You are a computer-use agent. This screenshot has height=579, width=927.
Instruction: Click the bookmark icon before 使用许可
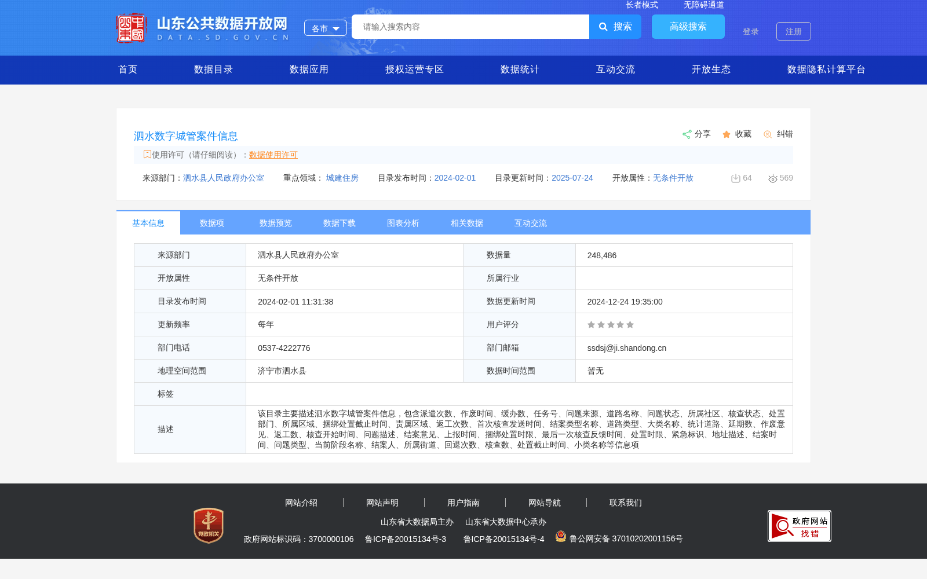(x=147, y=154)
